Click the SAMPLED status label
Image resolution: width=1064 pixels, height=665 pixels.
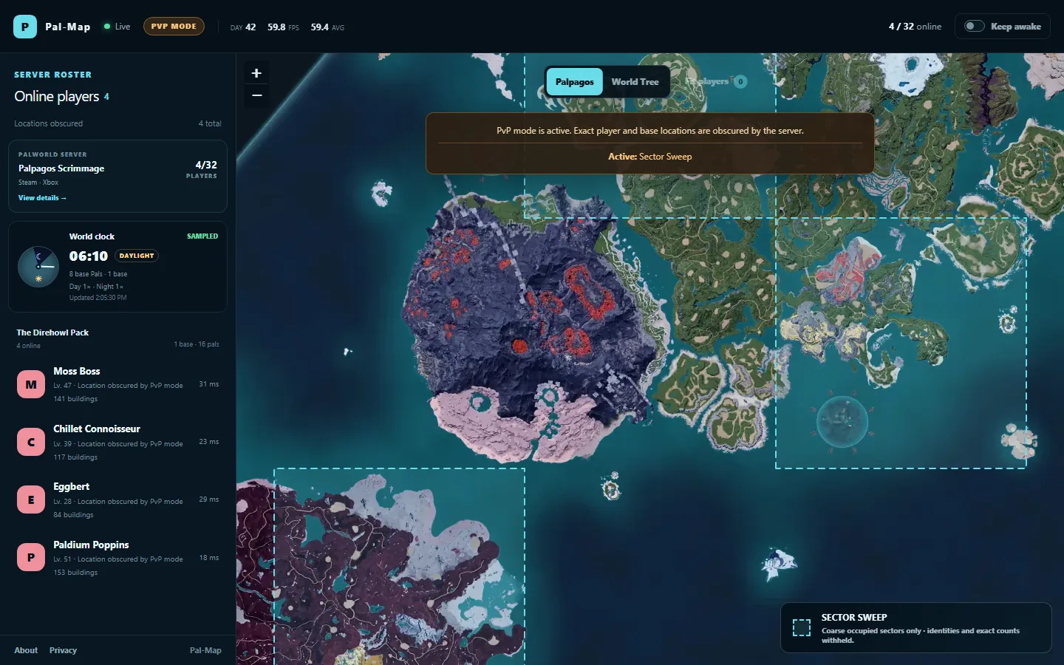pyautogui.click(x=202, y=236)
